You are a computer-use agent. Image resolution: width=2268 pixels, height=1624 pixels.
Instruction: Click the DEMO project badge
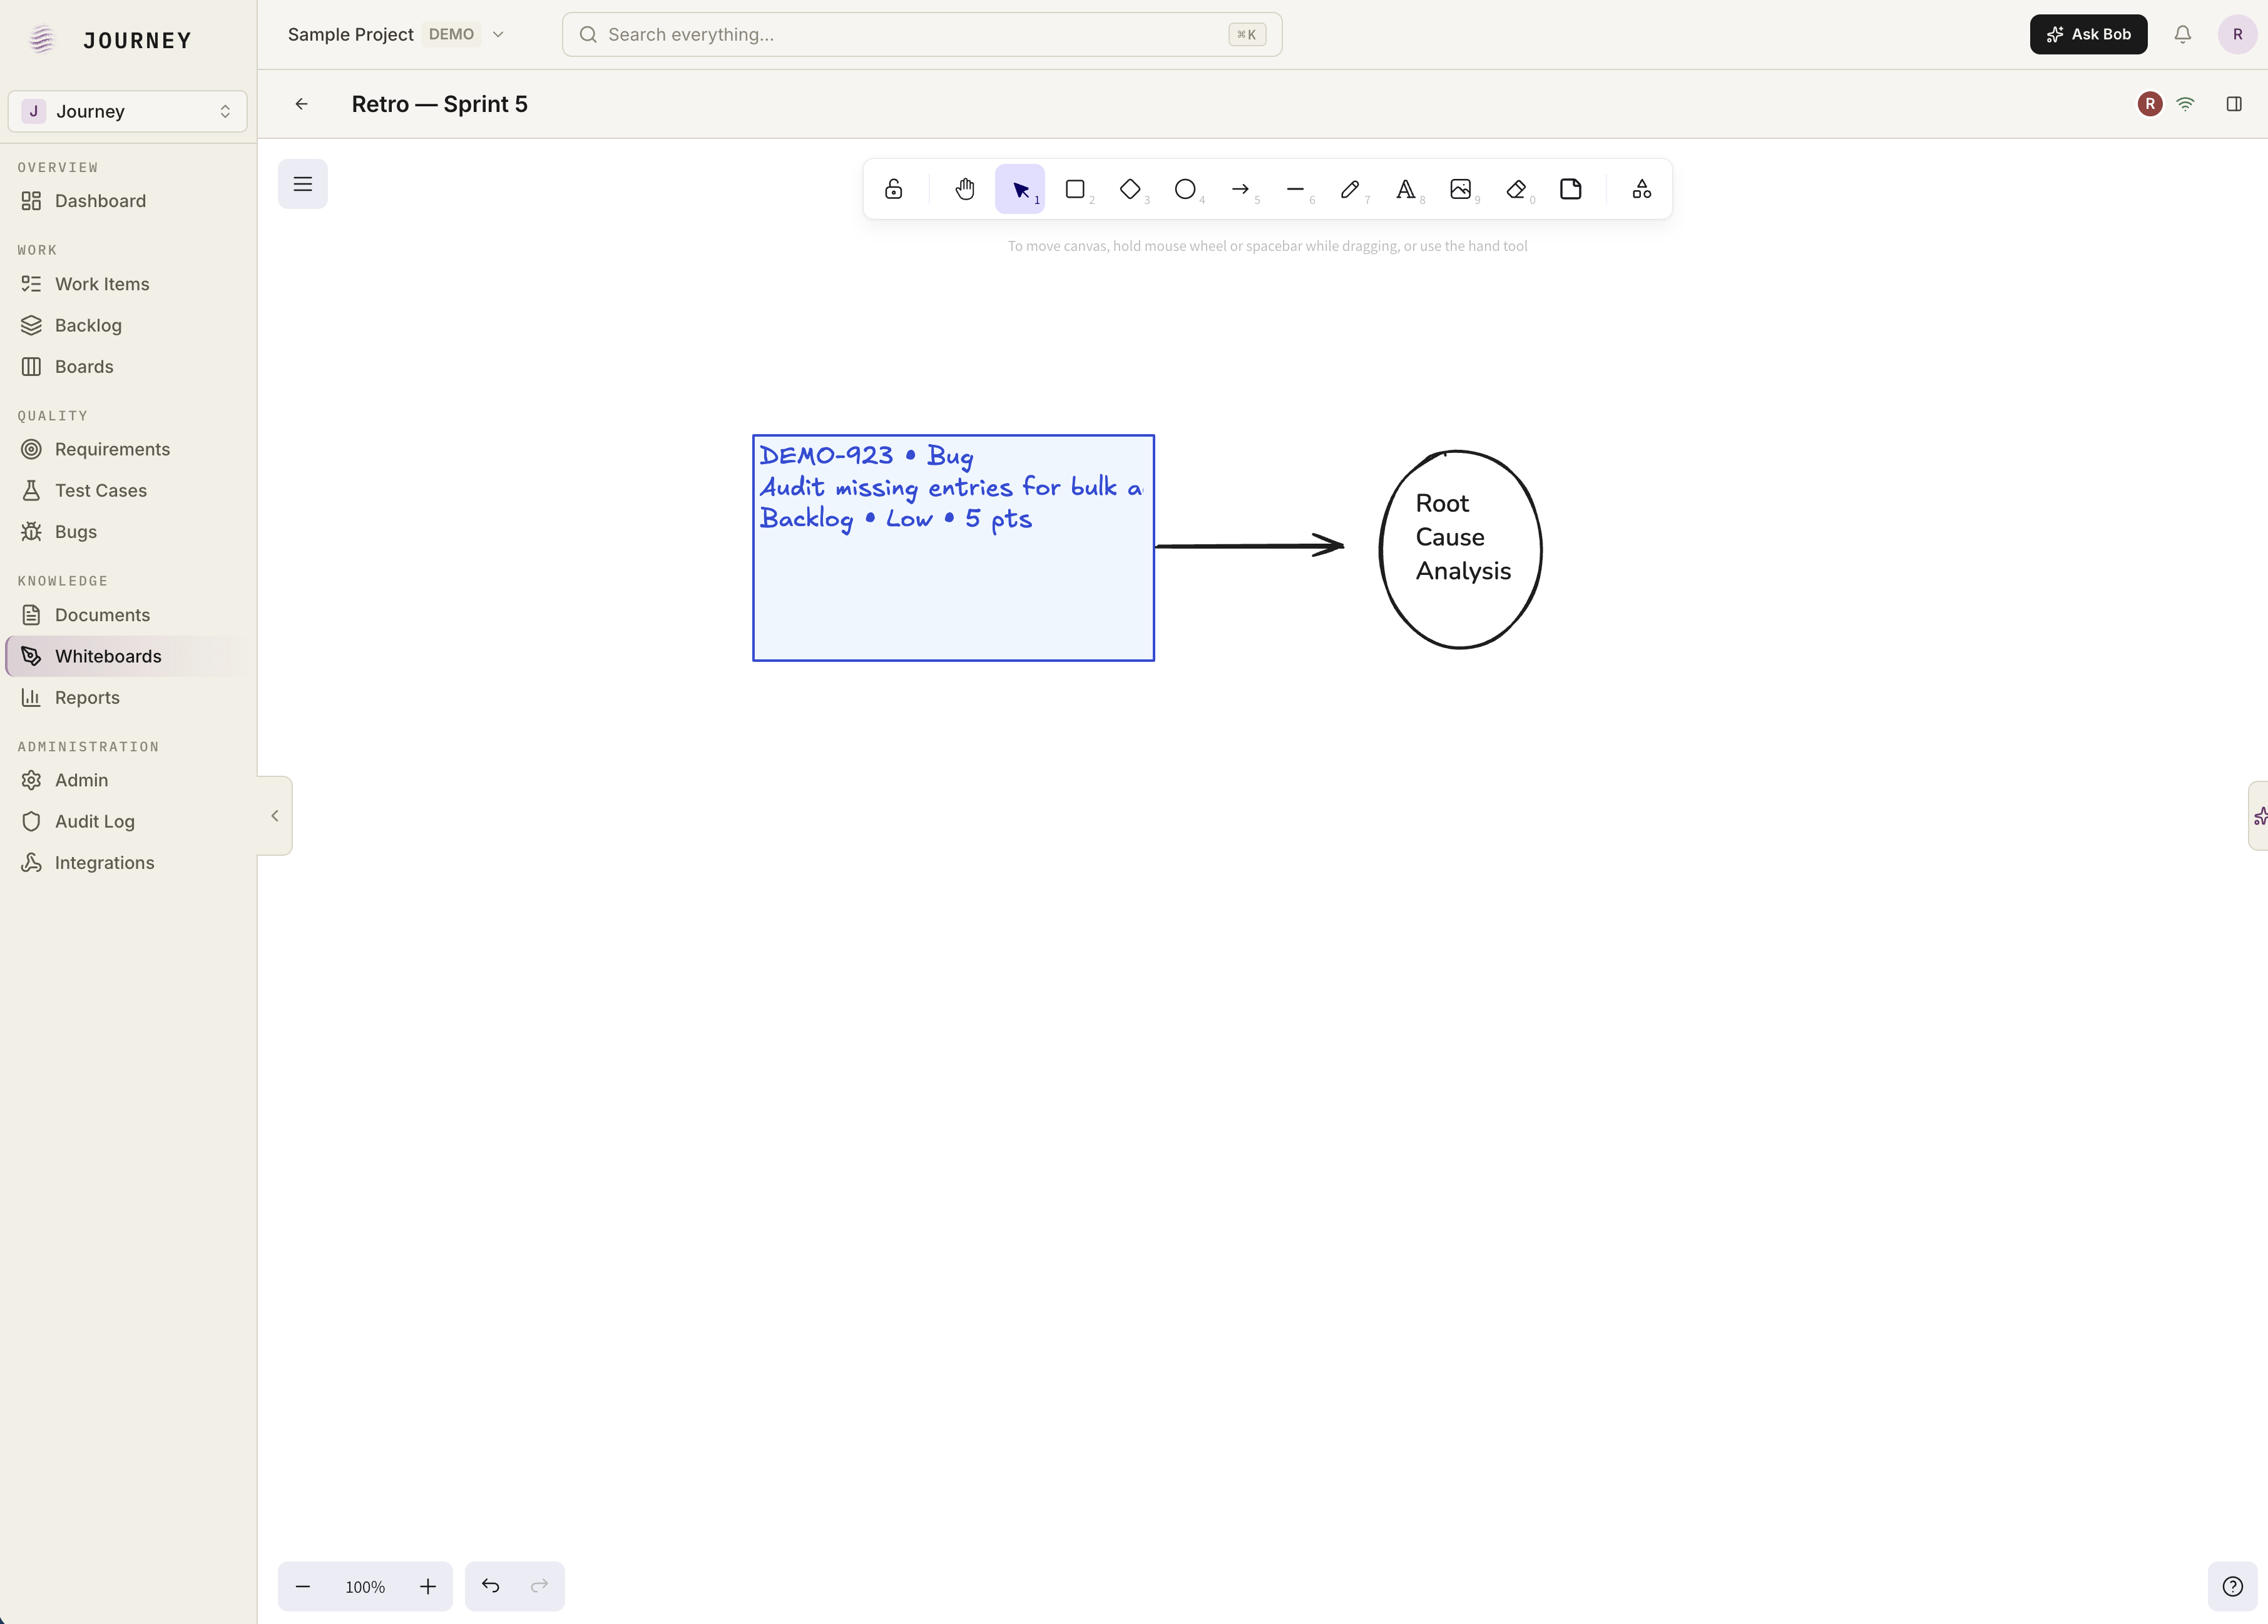[x=451, y=34]
